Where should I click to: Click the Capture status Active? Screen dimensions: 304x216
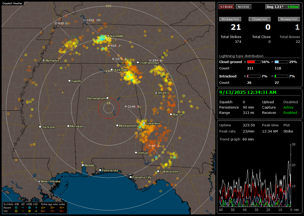pyautogui.click(x=288, y=107)
